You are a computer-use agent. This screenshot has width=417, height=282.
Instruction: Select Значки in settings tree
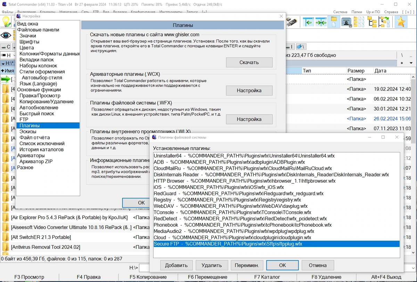28,36
